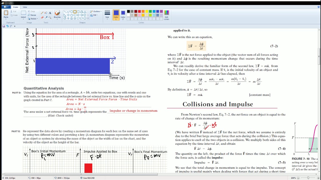
Task: Choose the Right arrow shape
Action: coord(78,15)
